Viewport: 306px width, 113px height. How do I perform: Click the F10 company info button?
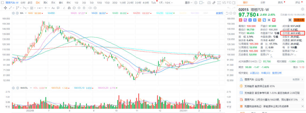[229, 3]
